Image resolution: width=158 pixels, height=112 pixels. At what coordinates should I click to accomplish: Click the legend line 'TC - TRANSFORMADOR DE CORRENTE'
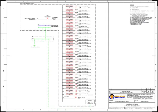(x=137, y=16)
